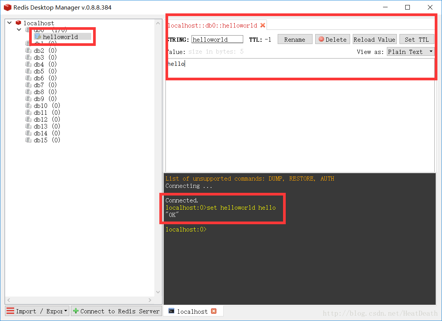
Task: Click the db13 database icon
Action: 28,126
